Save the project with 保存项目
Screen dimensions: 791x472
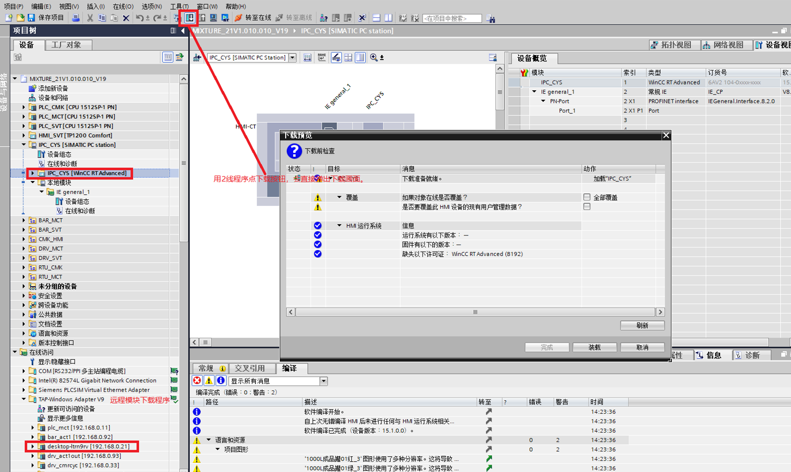coord(45,18)
